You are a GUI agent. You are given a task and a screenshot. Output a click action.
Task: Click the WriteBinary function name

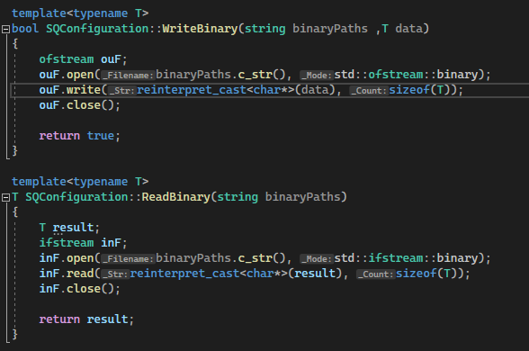click(200, 29)
